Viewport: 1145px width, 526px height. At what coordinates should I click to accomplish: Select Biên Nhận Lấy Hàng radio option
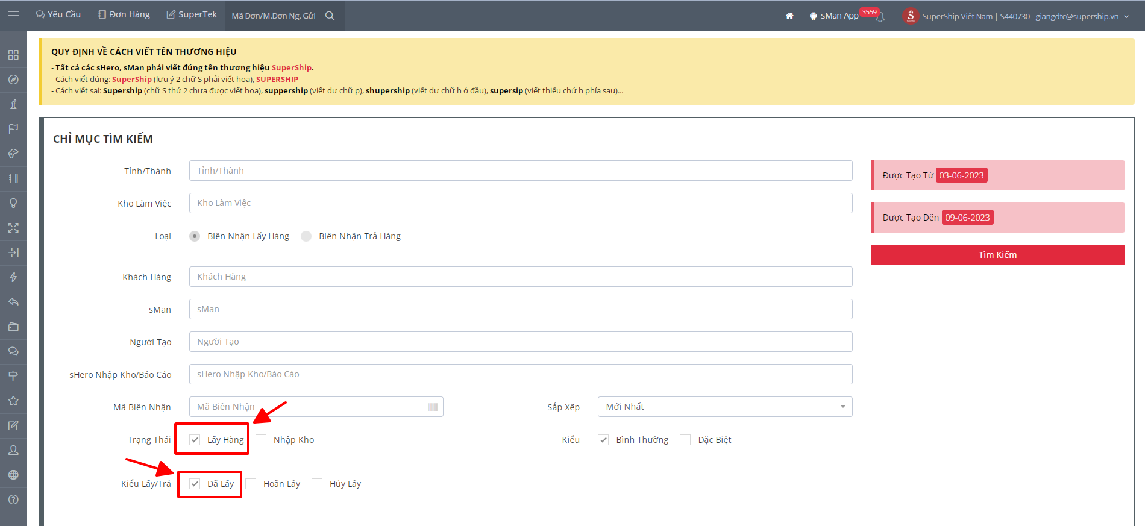(x=195, y=236)
